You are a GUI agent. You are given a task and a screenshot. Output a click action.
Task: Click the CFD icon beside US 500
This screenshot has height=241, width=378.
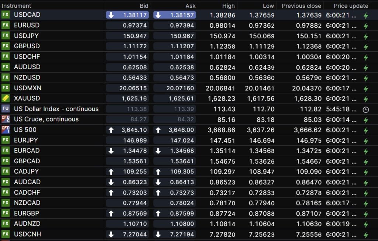(6, 130)
